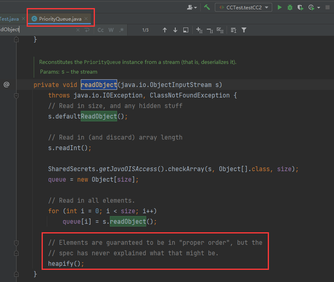Click the 1/3 match counter
The width and height of the screenshot is (334, 282).
coord(145,30)
